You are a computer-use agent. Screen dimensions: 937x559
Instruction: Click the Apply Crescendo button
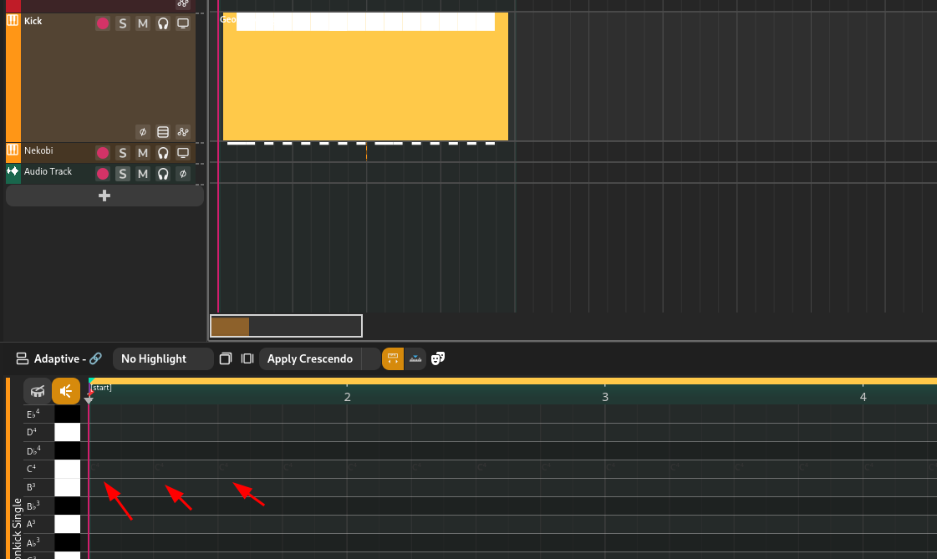pyautogui.click(x=310, y=359)
